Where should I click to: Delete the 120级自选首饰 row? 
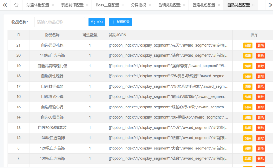tap(261, 148)
